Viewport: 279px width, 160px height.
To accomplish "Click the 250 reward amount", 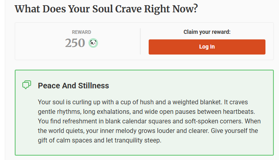I will [x=75, y=43].
